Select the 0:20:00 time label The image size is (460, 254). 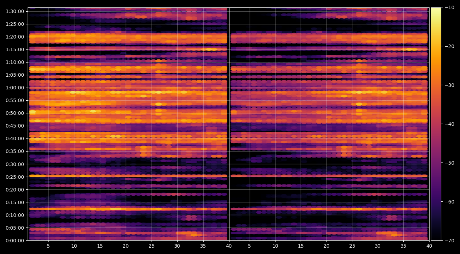15,189
